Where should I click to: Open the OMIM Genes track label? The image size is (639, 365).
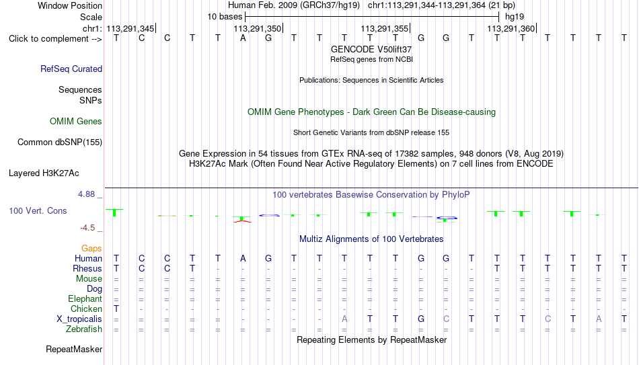tap(76, 122)
